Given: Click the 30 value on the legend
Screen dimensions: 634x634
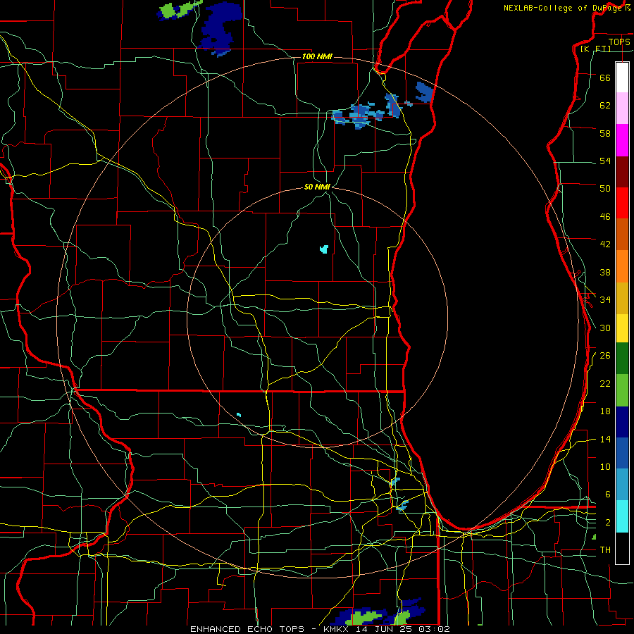Looking at the screenshot, I should tap(605, 328).
